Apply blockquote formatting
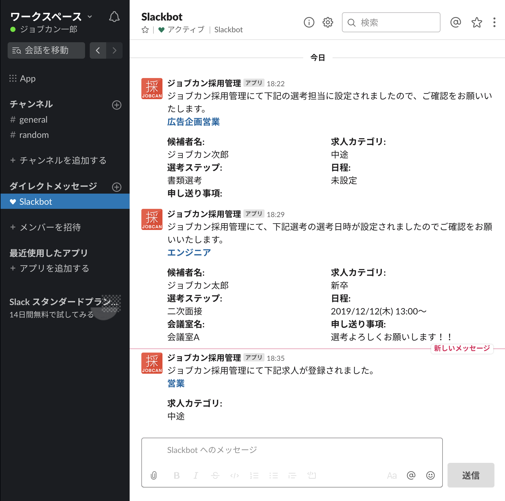Screen dimensions: 505x501 pos(292,475)
